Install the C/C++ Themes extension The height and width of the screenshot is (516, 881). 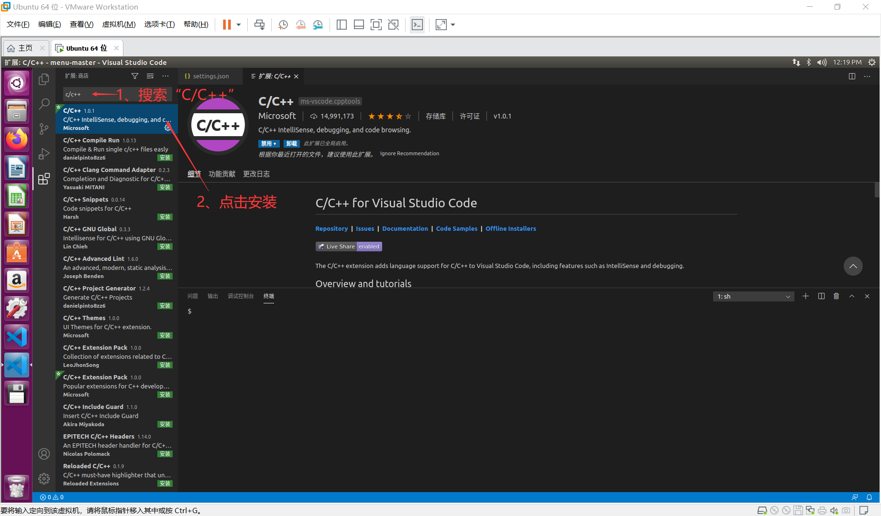165,335
